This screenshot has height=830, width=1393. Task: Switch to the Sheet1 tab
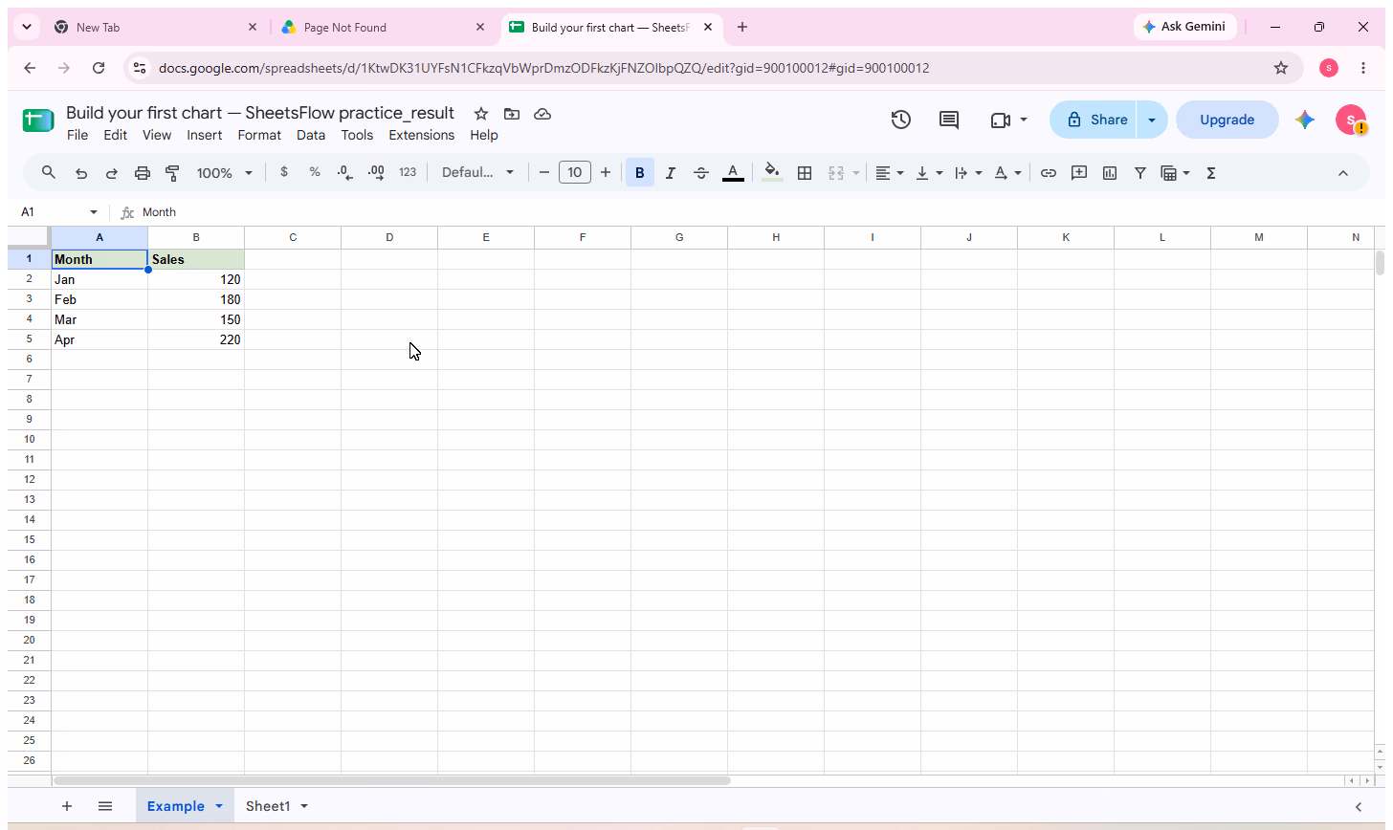[268, 806]
